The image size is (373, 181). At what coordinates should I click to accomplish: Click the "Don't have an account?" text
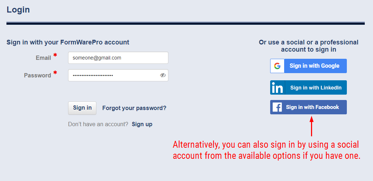tap(98, 124)
